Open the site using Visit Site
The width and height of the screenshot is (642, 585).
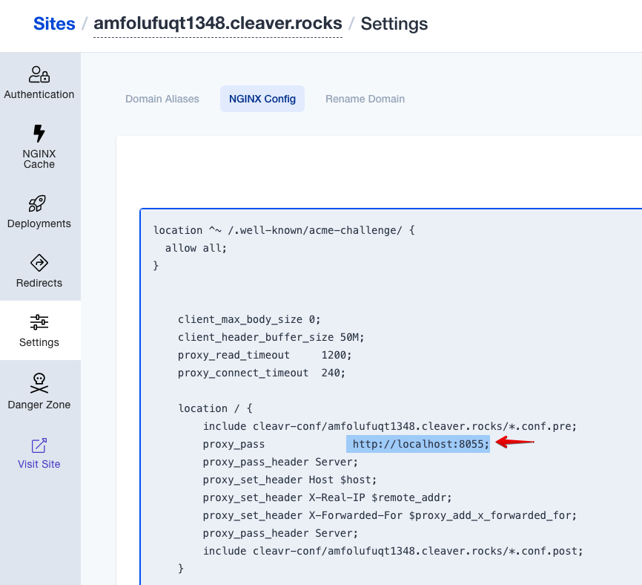[x=39, y=463]
